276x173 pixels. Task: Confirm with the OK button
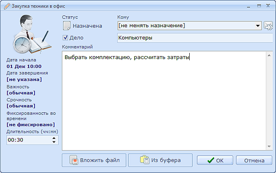pos(215,160)
